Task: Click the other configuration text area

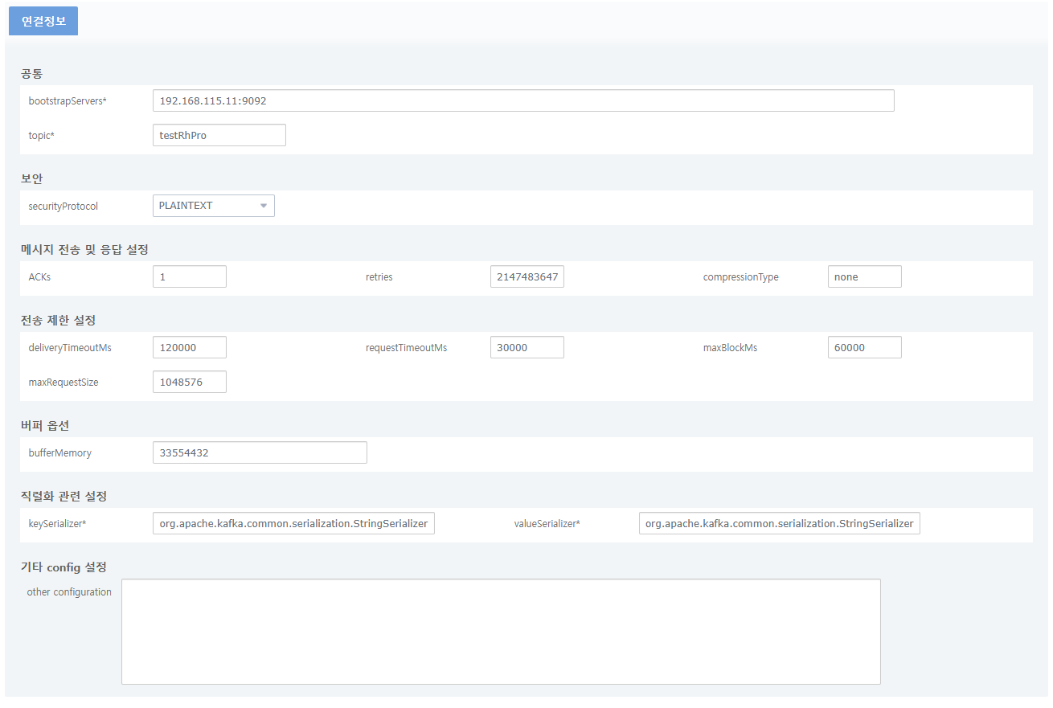Action: click(501, 631)
